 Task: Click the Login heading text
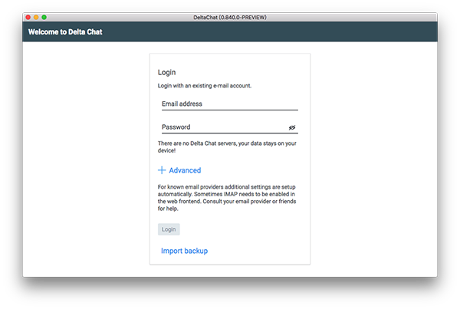click(x=166, y=72)
